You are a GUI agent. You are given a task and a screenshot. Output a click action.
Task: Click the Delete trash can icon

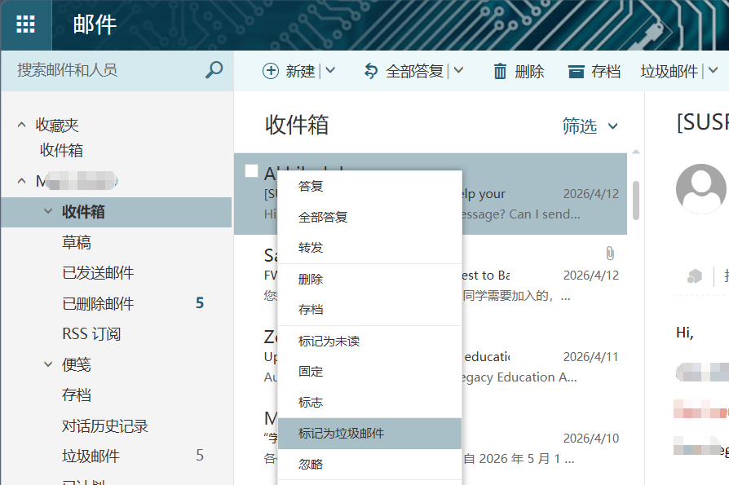click(500, 72)
